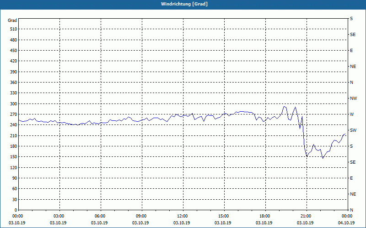366x228 pixels.
Task: Click the Grad unit label on the y-axis
Action: [12, 21]
